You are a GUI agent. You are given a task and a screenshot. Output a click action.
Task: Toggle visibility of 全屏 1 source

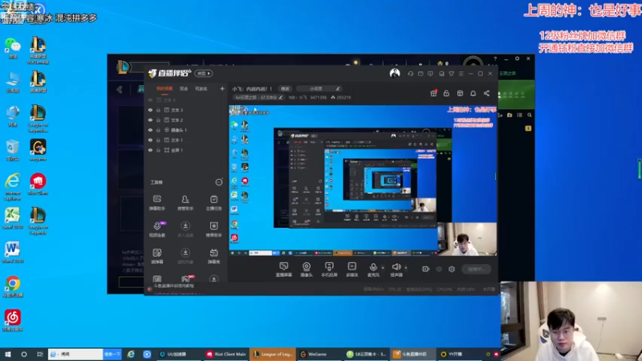(150, 150)
